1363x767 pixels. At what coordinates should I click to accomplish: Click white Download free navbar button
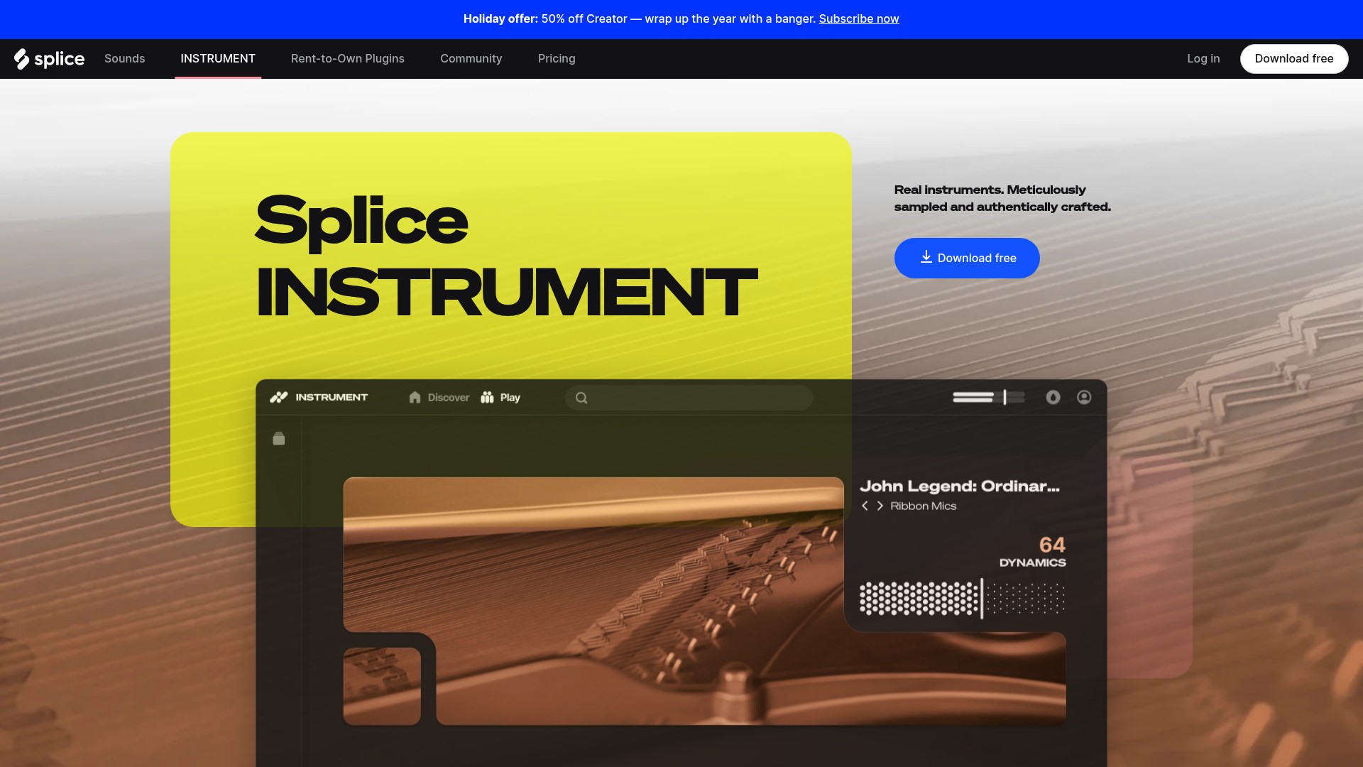click(1294, 59)
